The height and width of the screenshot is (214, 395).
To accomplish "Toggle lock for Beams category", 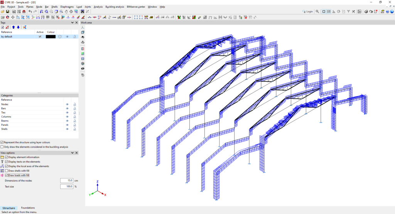I will point(74,121).
